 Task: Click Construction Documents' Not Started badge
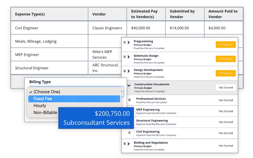pyautogui.click(x=226, y=88)
